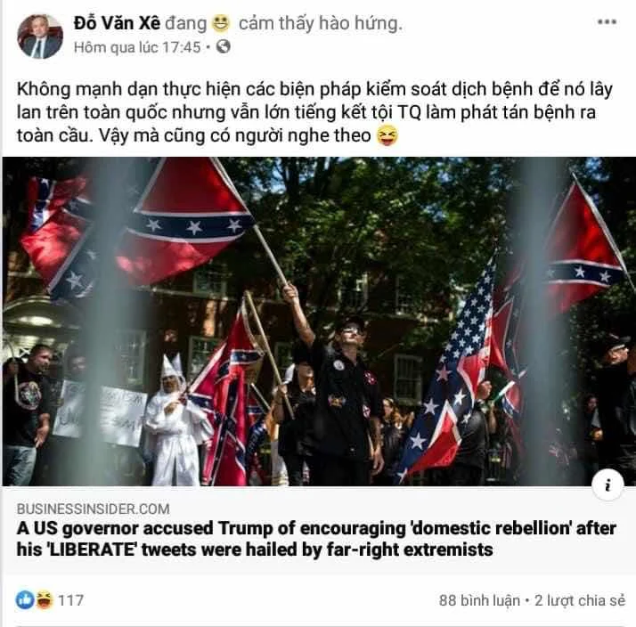
Task: Click the Đỗ Văn Xê author name
Action: coord(117,23)
